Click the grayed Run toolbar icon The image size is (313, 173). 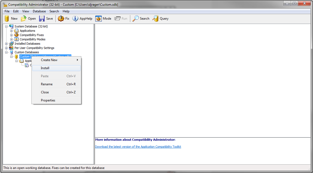point(117,19)
